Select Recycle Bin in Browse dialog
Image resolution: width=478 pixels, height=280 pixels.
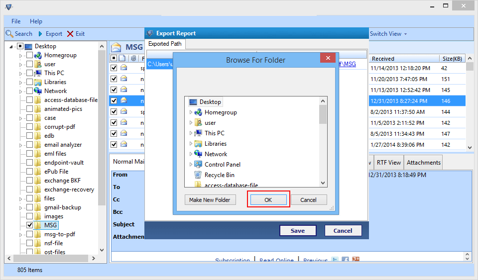click(x=219, y=175)
